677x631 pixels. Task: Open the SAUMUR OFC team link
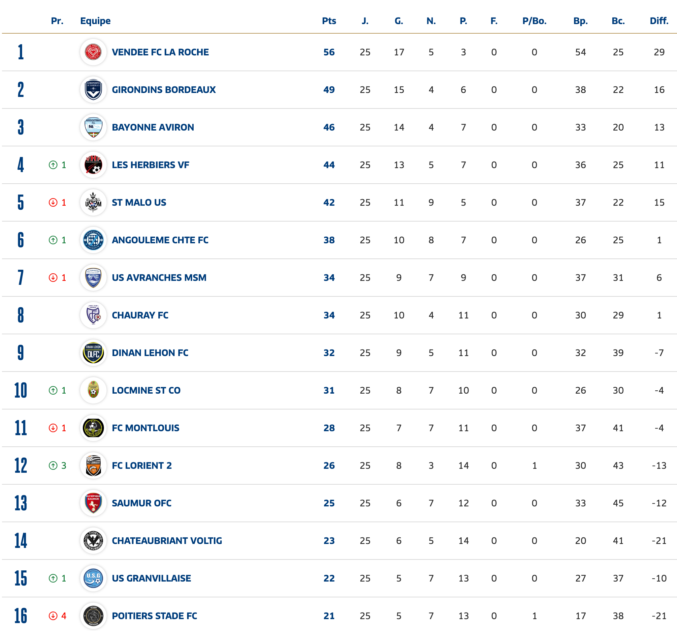[x=141, y=503]
